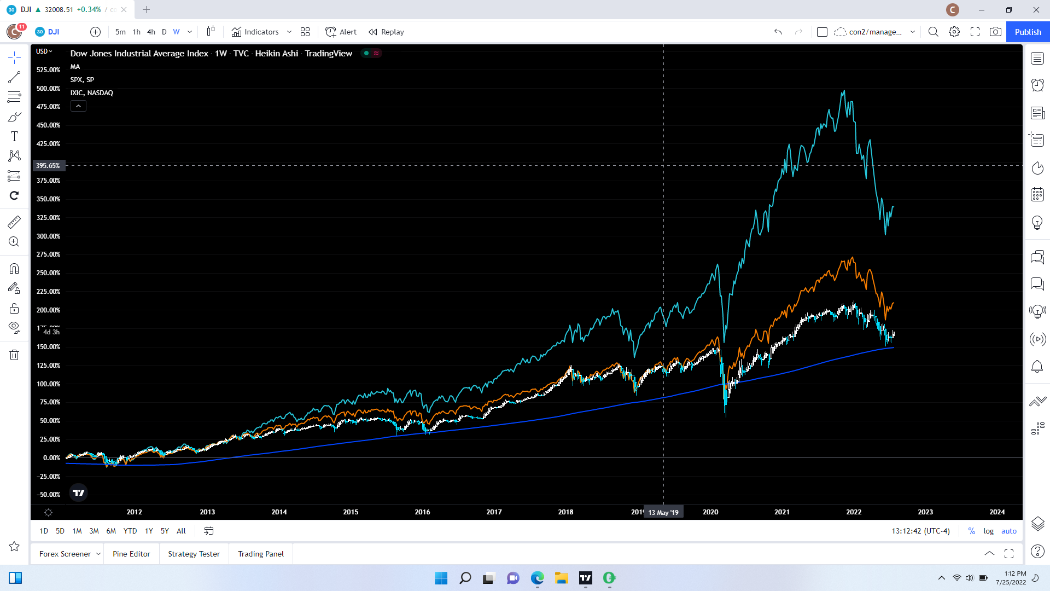
Task: Collapse the indicator legend chevron
Action: 78,106
